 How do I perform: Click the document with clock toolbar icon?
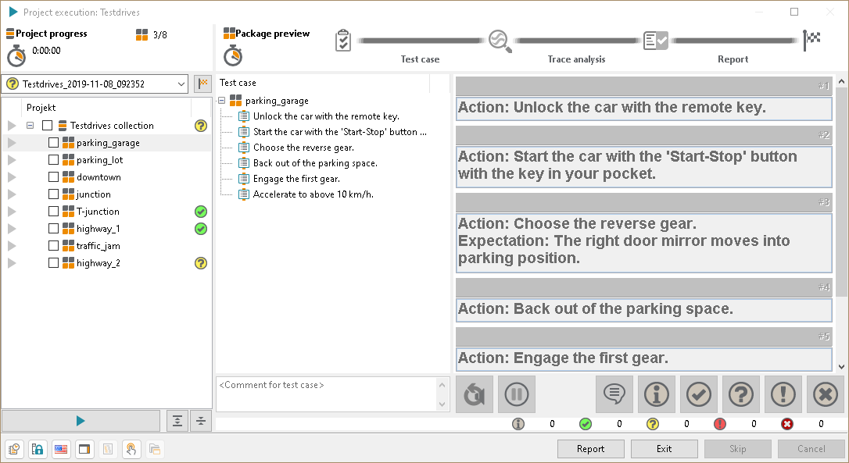(14, 449)
